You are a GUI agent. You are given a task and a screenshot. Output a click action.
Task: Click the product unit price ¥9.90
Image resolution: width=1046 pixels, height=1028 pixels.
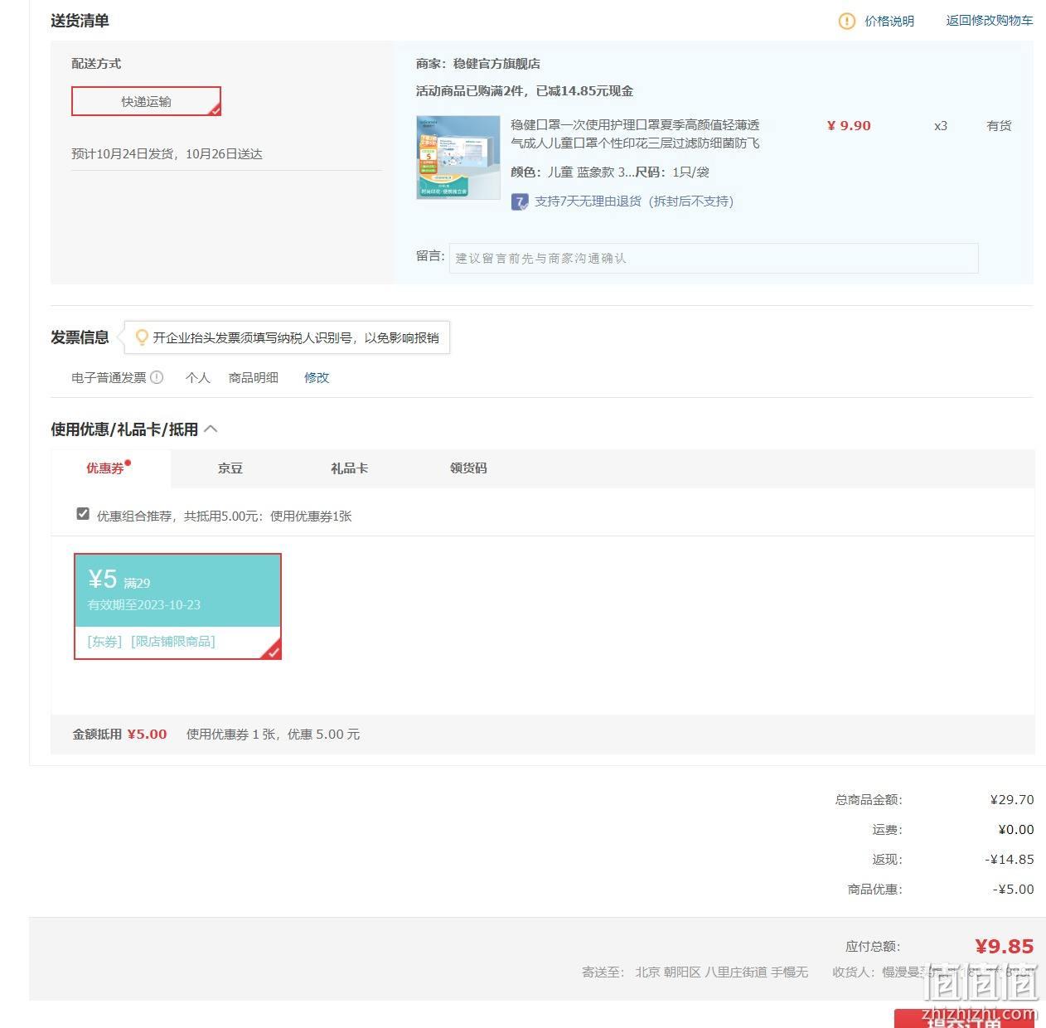click(x=849, y=126)
